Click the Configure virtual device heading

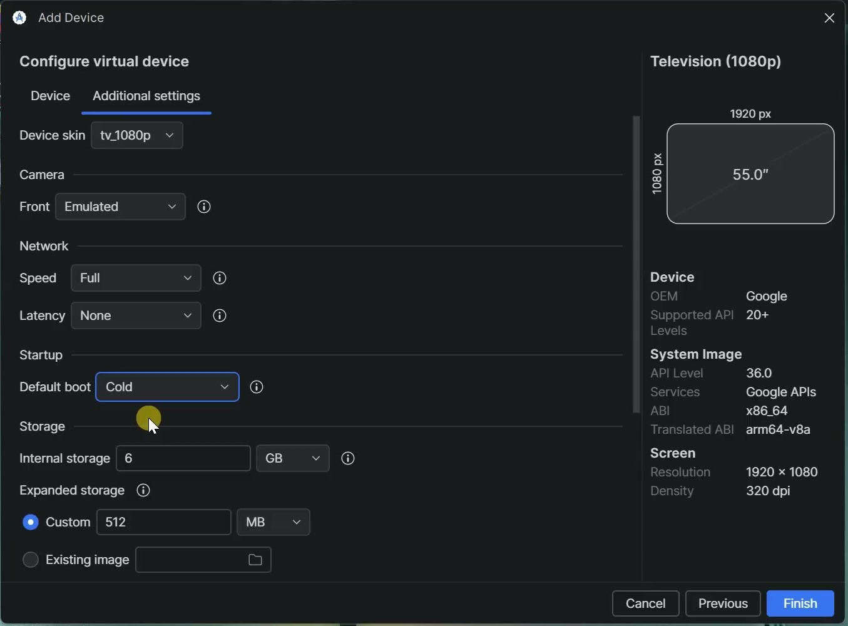point(105,62)
